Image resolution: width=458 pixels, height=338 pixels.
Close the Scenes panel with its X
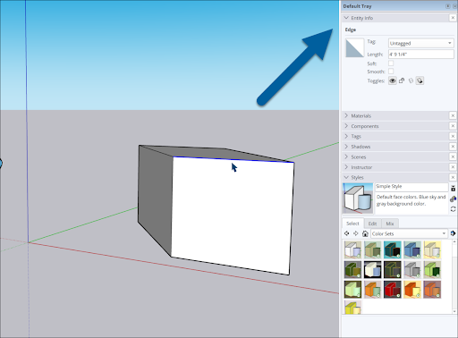[x=453, y=156]
